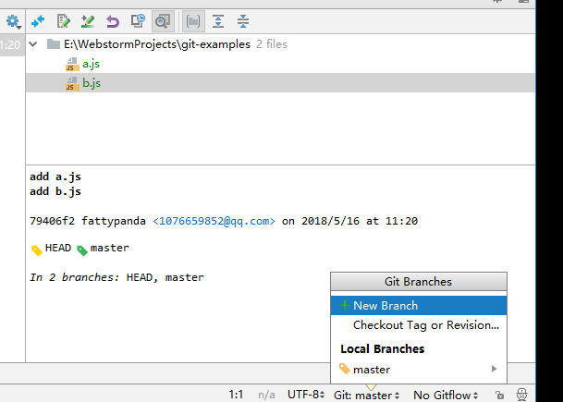The height and width of the screenshot is (402, 563).
Task: Open the settings gear menu
Action: click(x=12, y=19)
